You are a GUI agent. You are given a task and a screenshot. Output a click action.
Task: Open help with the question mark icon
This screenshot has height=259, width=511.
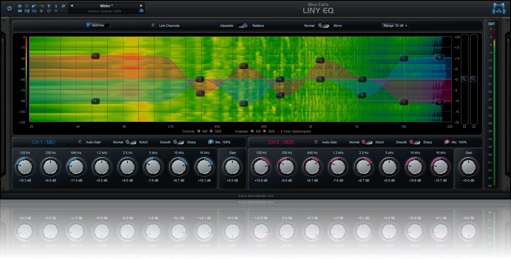49,6
